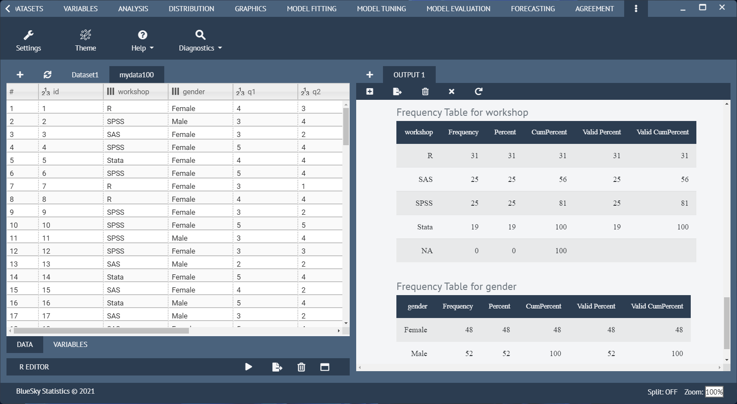Select the workshop column header
Viewport: 737px width, 404px height.
(x=135, y=91)
